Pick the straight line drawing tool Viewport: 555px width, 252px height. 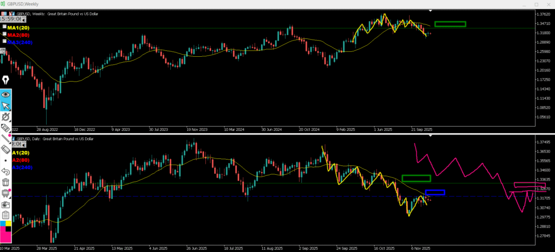click(6, 138)
